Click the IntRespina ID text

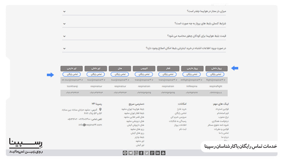tap(192, 86)
